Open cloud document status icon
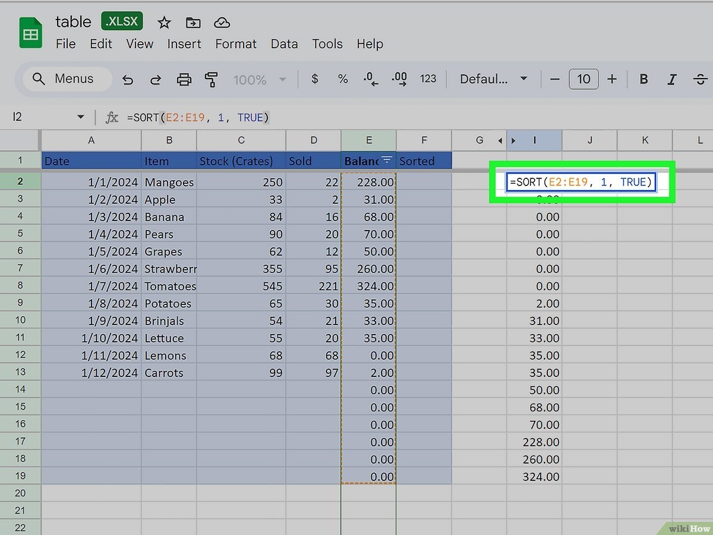Image resolution: width=713 pixels, height=535 pixels. 222,23
